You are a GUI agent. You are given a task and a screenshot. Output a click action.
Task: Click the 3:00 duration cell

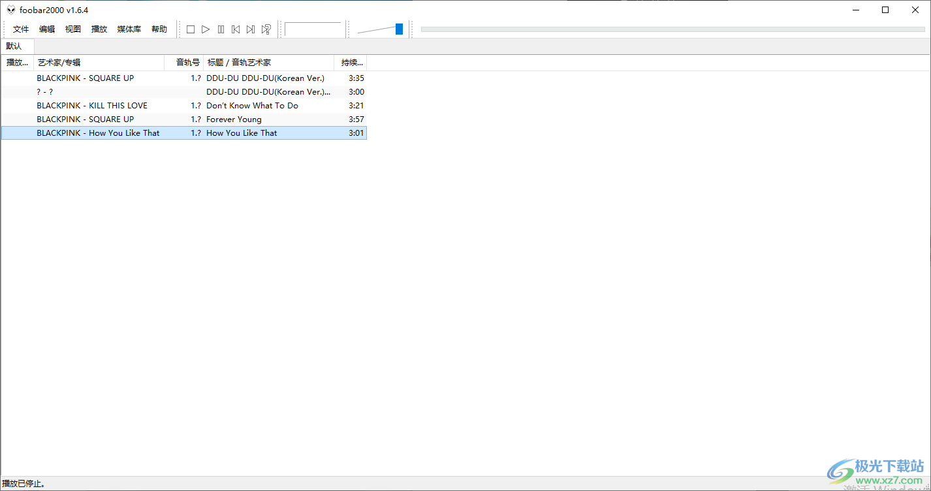(356, 92)
